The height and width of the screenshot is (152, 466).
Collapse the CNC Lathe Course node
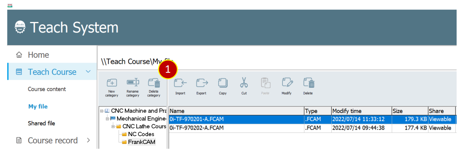pyautogui.click(x=113, y=126)
